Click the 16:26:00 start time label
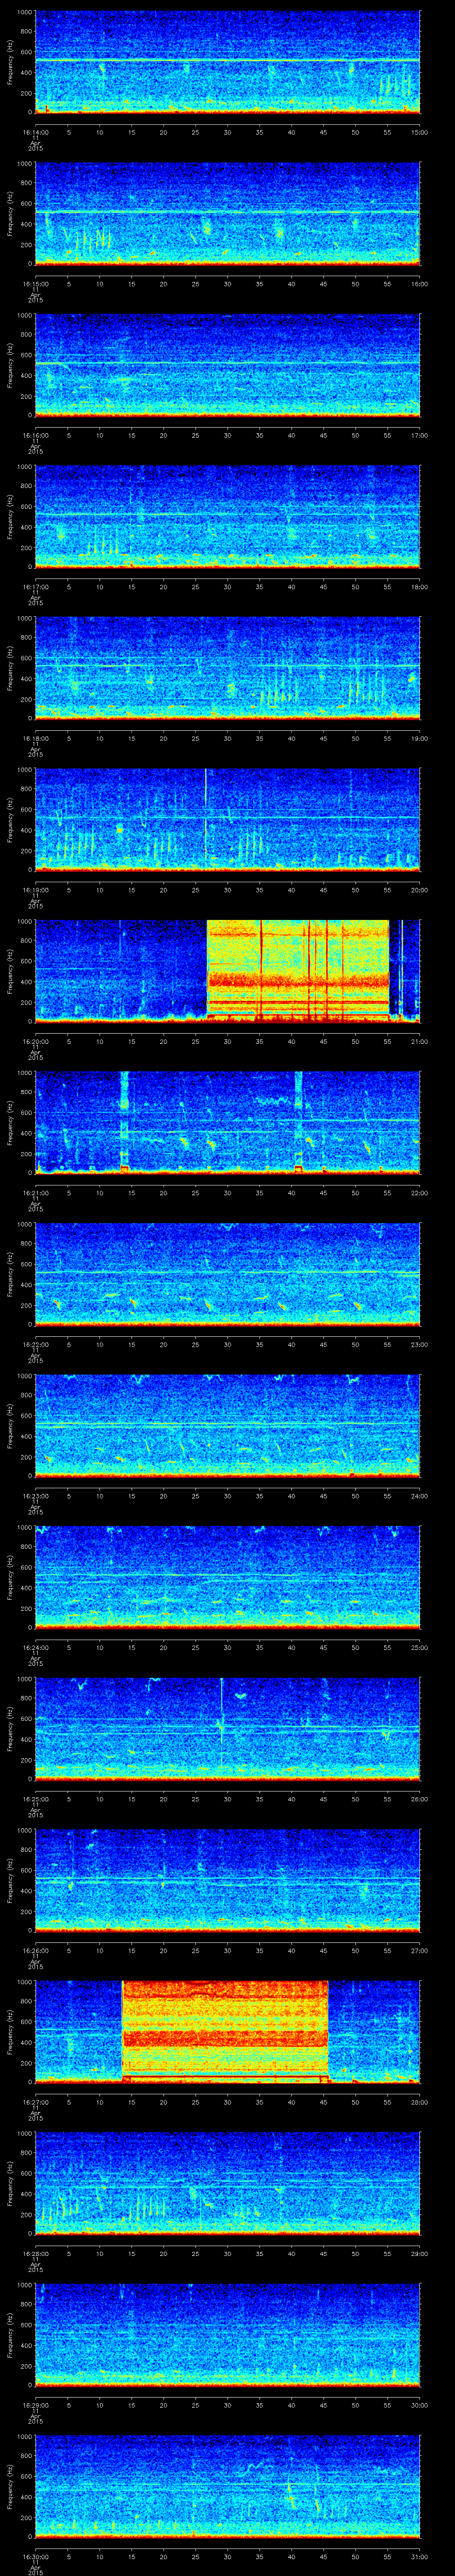This screenshot has width=455, height=2576. point(35,1949)
